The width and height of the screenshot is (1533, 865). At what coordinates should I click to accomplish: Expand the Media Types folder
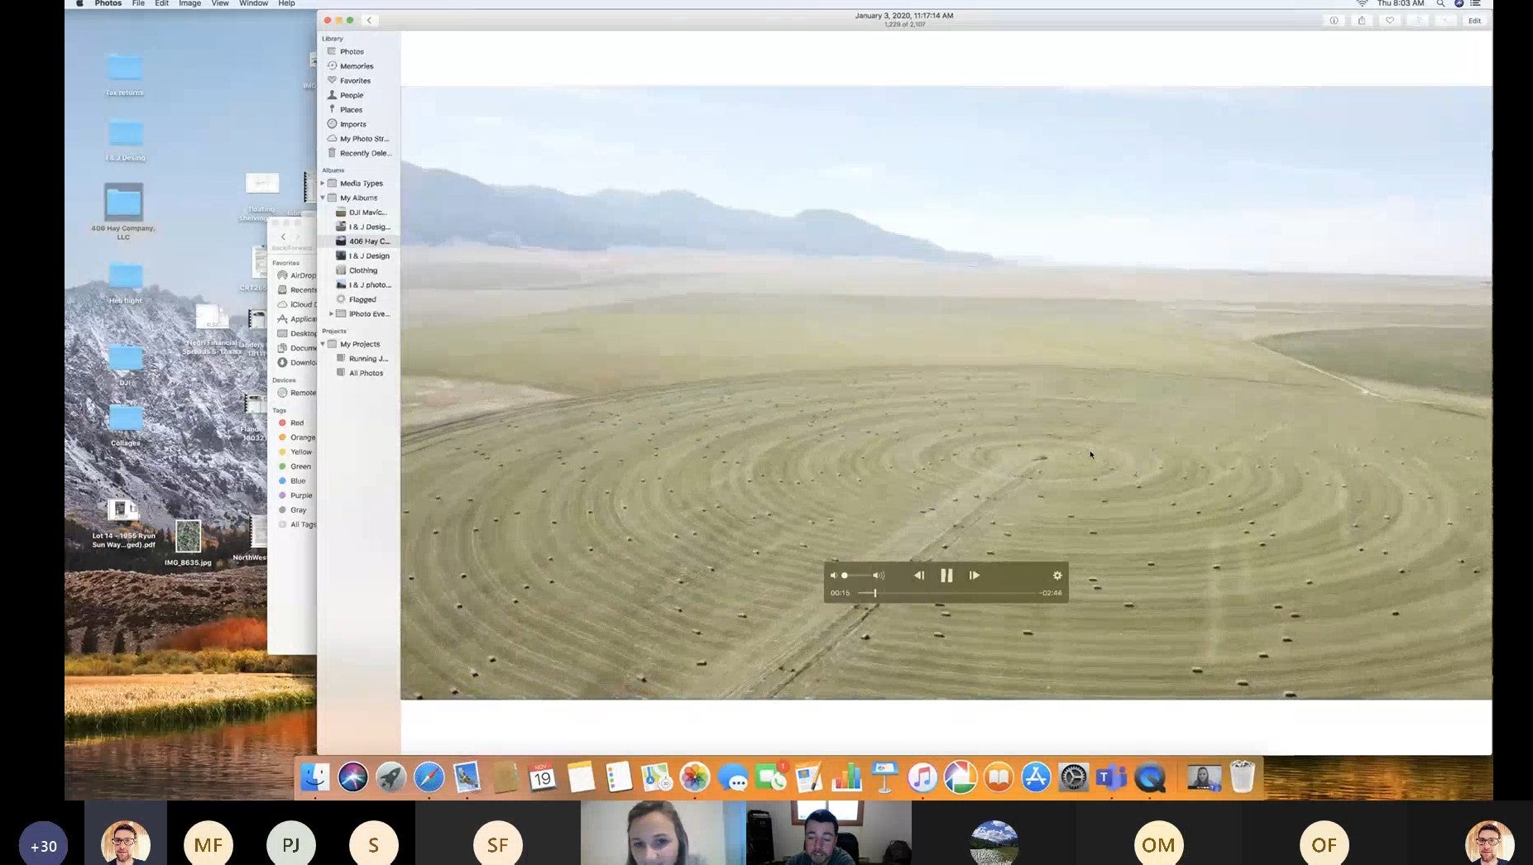click(323, 184)
